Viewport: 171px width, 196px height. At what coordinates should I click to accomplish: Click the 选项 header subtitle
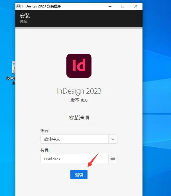[24, 21]
